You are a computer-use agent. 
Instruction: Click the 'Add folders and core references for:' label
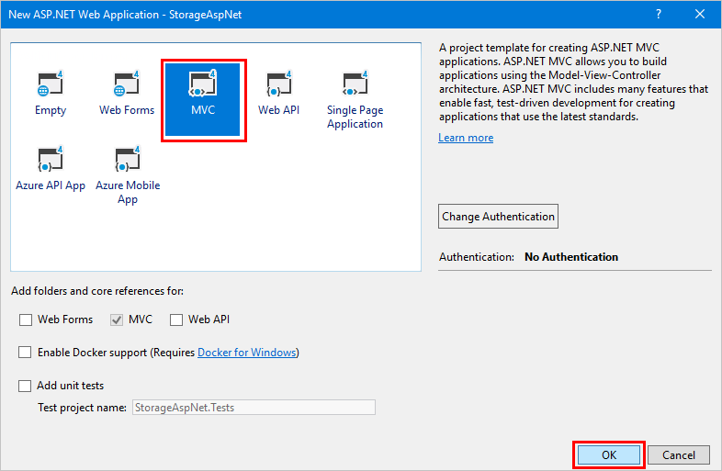(97, 291)
